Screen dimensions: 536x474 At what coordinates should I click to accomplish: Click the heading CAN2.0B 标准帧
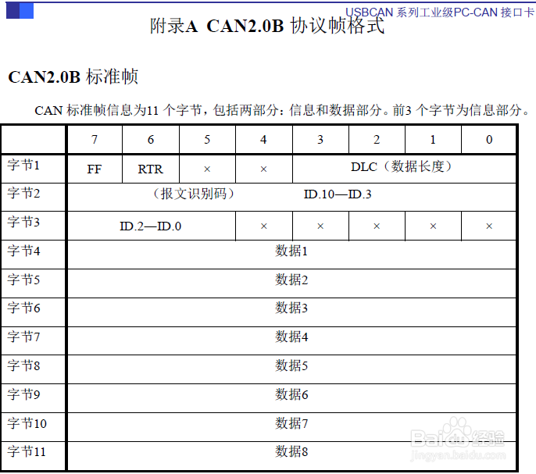pos(73,77)
